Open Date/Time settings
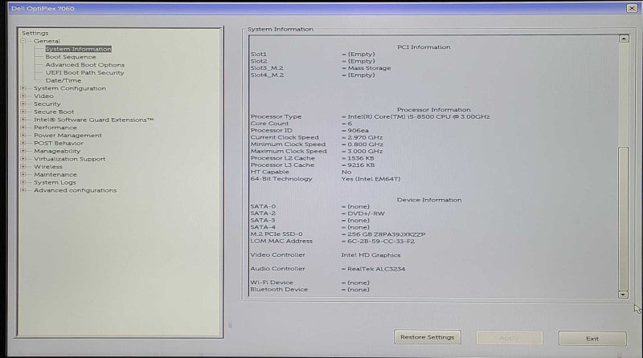The height and width of the screenshot is (358, 643). [63, 80]
